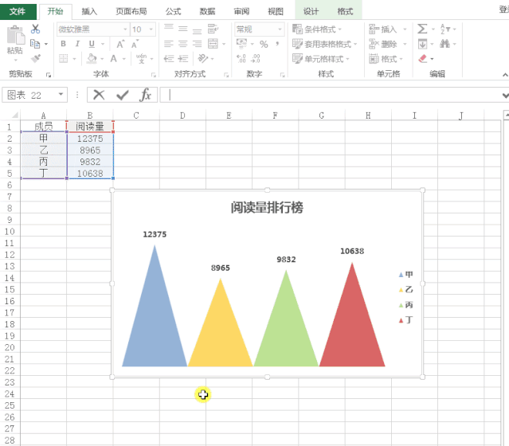Select the Format Painter brush
The image size is (509, 446).
tap(36, 58)
